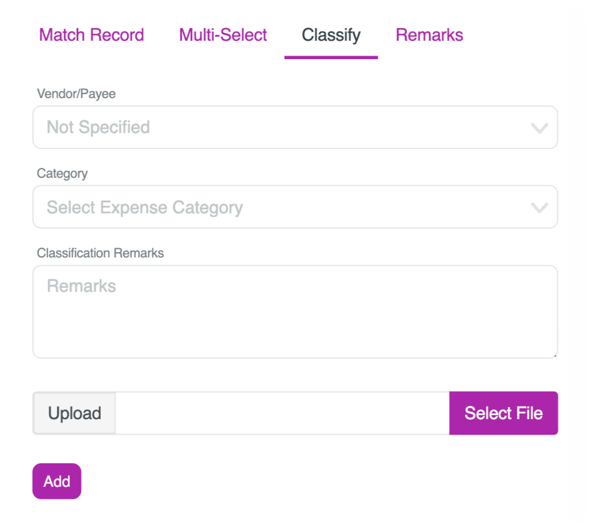Click the Select File button
The image size is (589, 532).
tap(504, 413)
